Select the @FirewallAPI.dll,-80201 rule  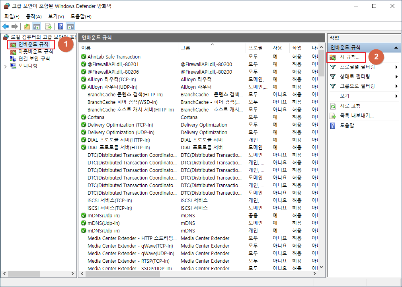click(113, 64)
